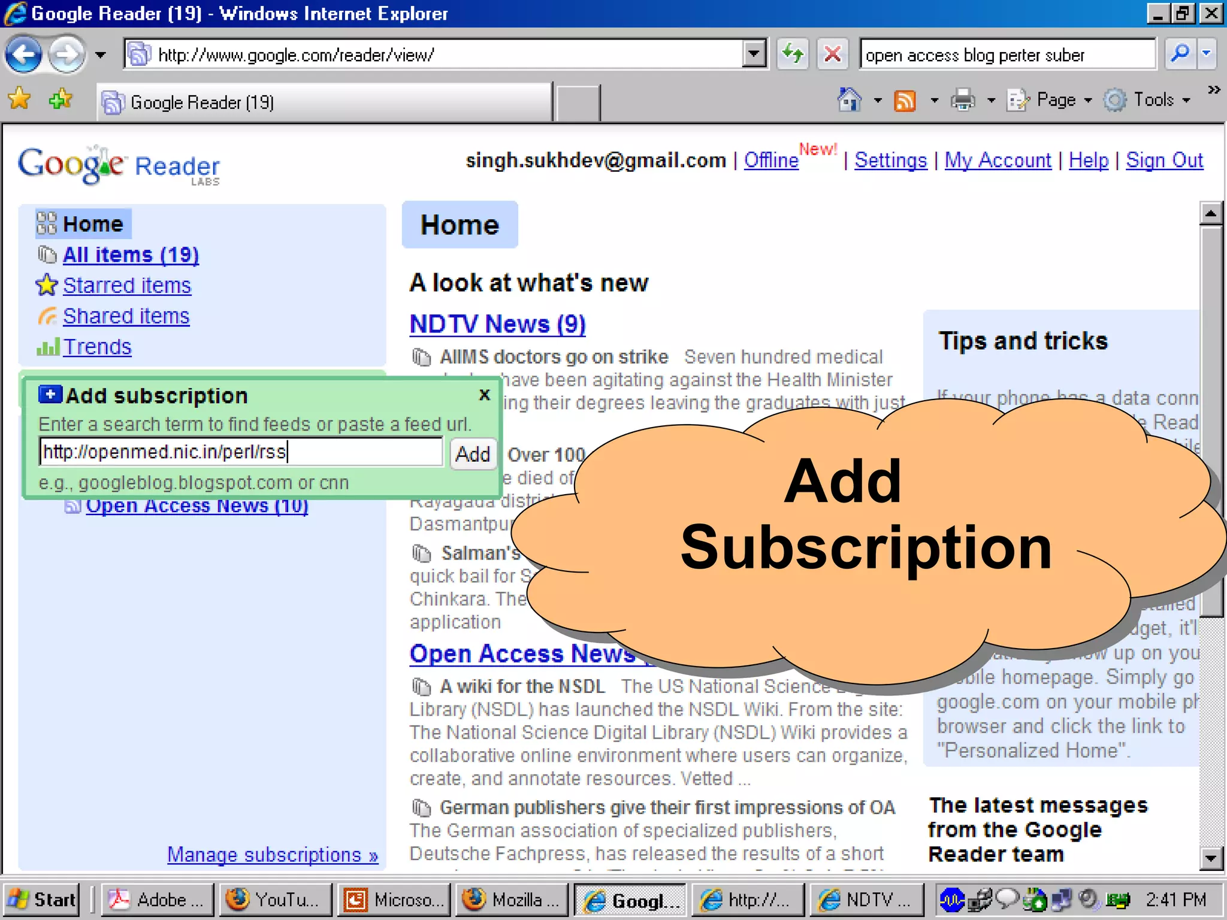The image size is (1227, 920).
Task: Select the Google Reader (19) tab
Action: click(324, 102)
